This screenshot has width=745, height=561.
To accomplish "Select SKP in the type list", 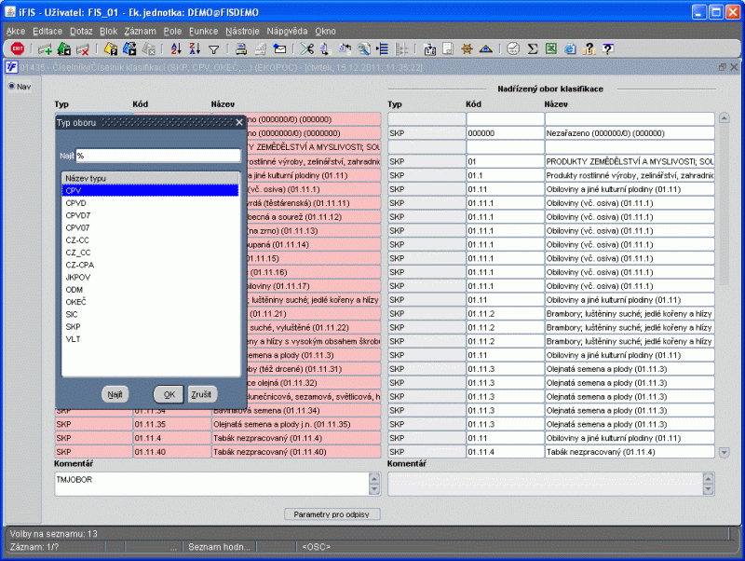I will 150,326.
